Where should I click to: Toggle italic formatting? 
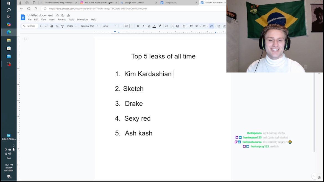click(143, 26)
